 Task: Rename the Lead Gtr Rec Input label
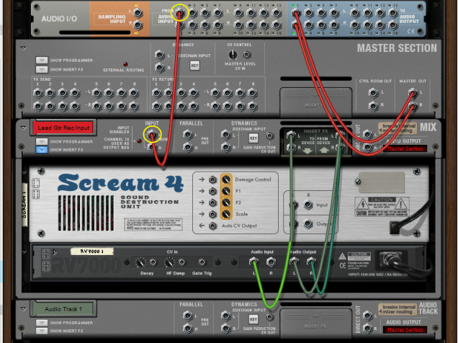62,128
